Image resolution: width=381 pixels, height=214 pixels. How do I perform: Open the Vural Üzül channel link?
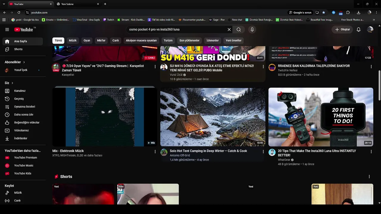pyautogui.click(x=176, y=75)
